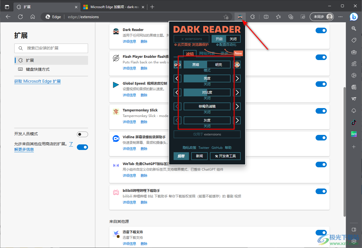Image resolution: width=362 pixels, height=248 pixels.
Task: Turn off 允许来自其他应用商店的扩展 switch
Action: 82,147
